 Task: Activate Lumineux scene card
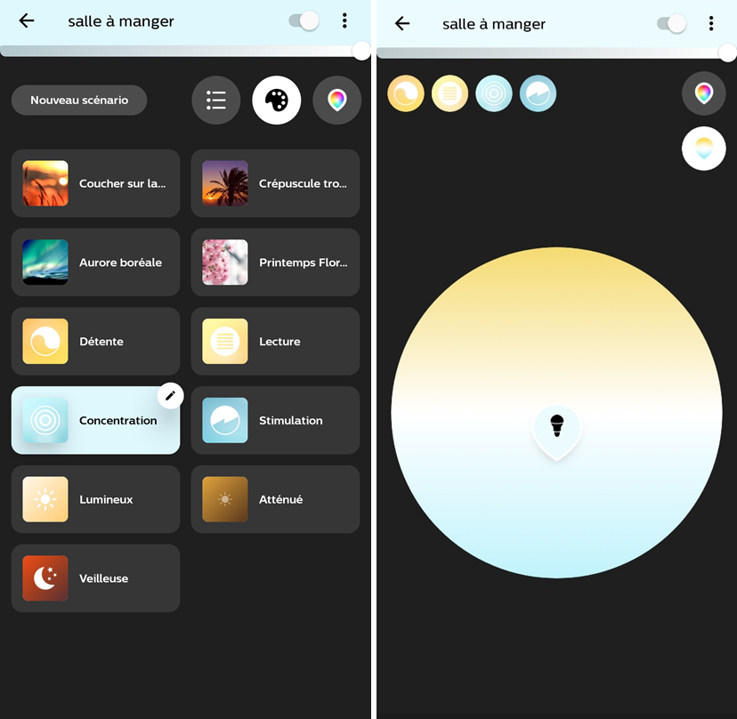(x=95, y=499)
